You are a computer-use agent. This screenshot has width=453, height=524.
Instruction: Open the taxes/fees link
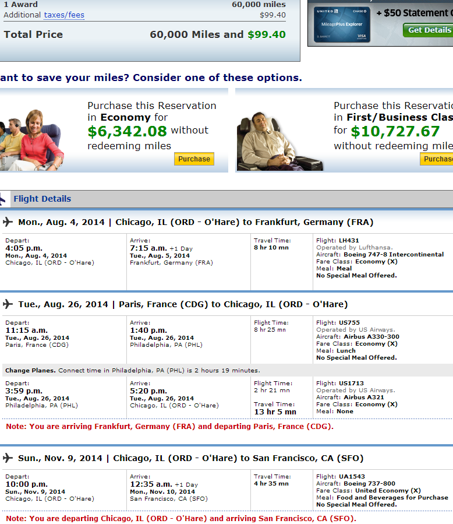click(64, 15)
